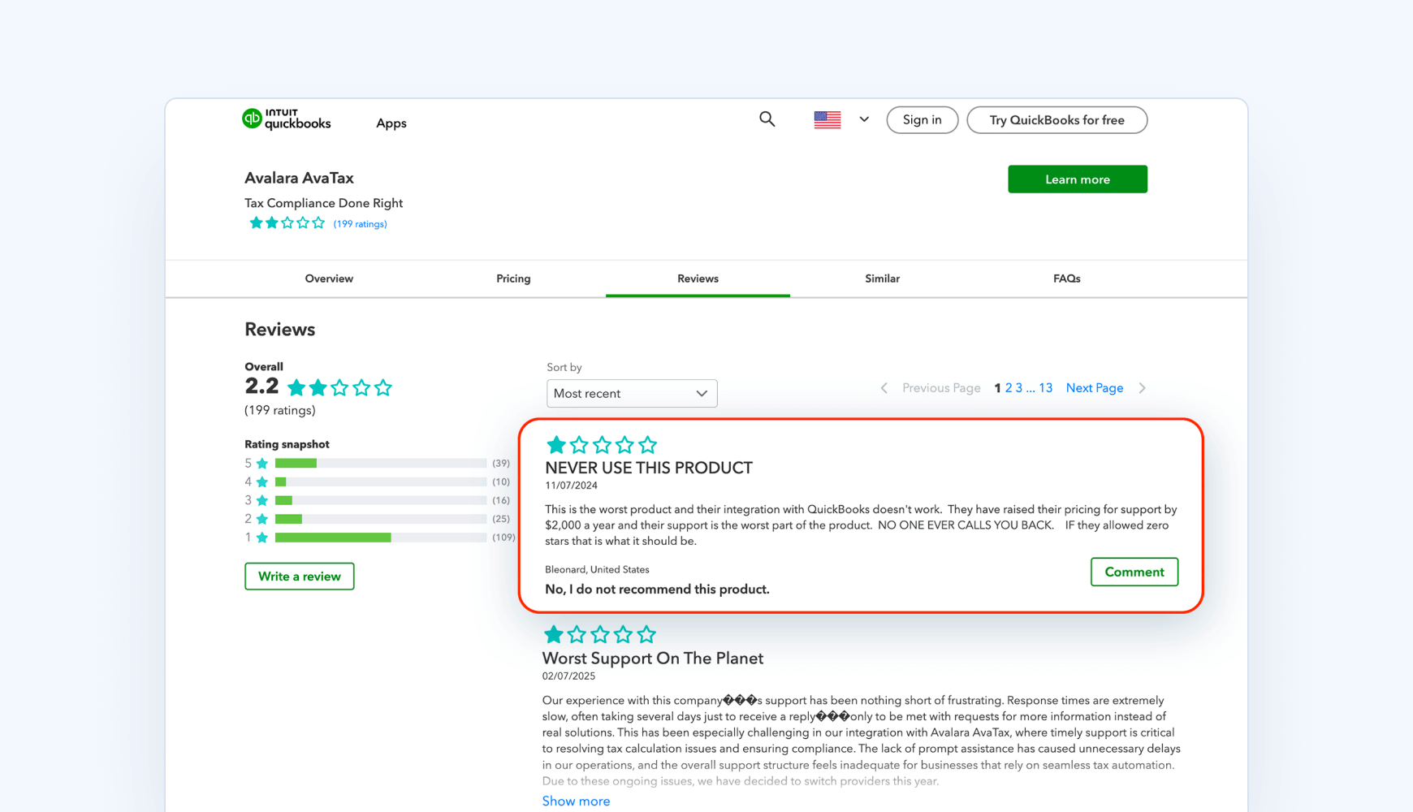The image size is (1413, 812).
Task: Switch to the Pricing tab
Action: point(512,279)
